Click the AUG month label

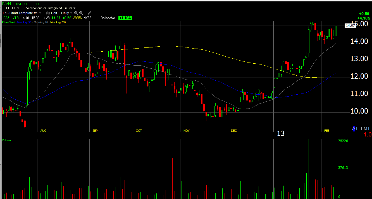43,131
